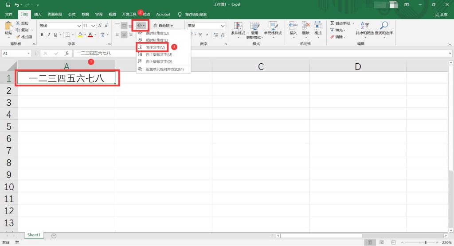Add a new sheet with plus icon
This screenshot has width=454, height=246.
pos(54,236)
